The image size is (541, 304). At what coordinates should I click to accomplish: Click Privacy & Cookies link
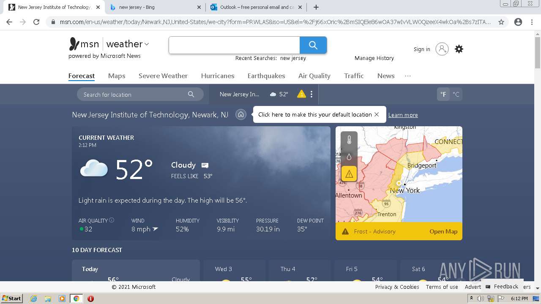pyautogui.click(x=397, y=287)
